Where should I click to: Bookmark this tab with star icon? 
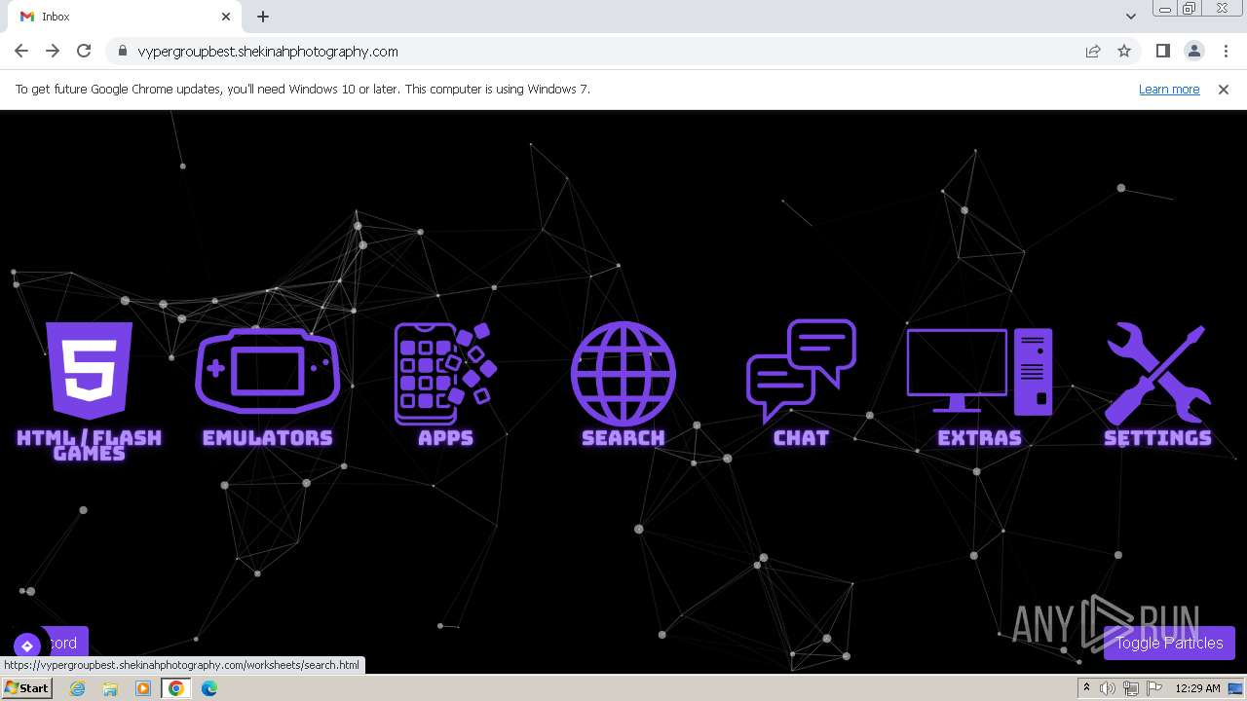pos(1124,52)
